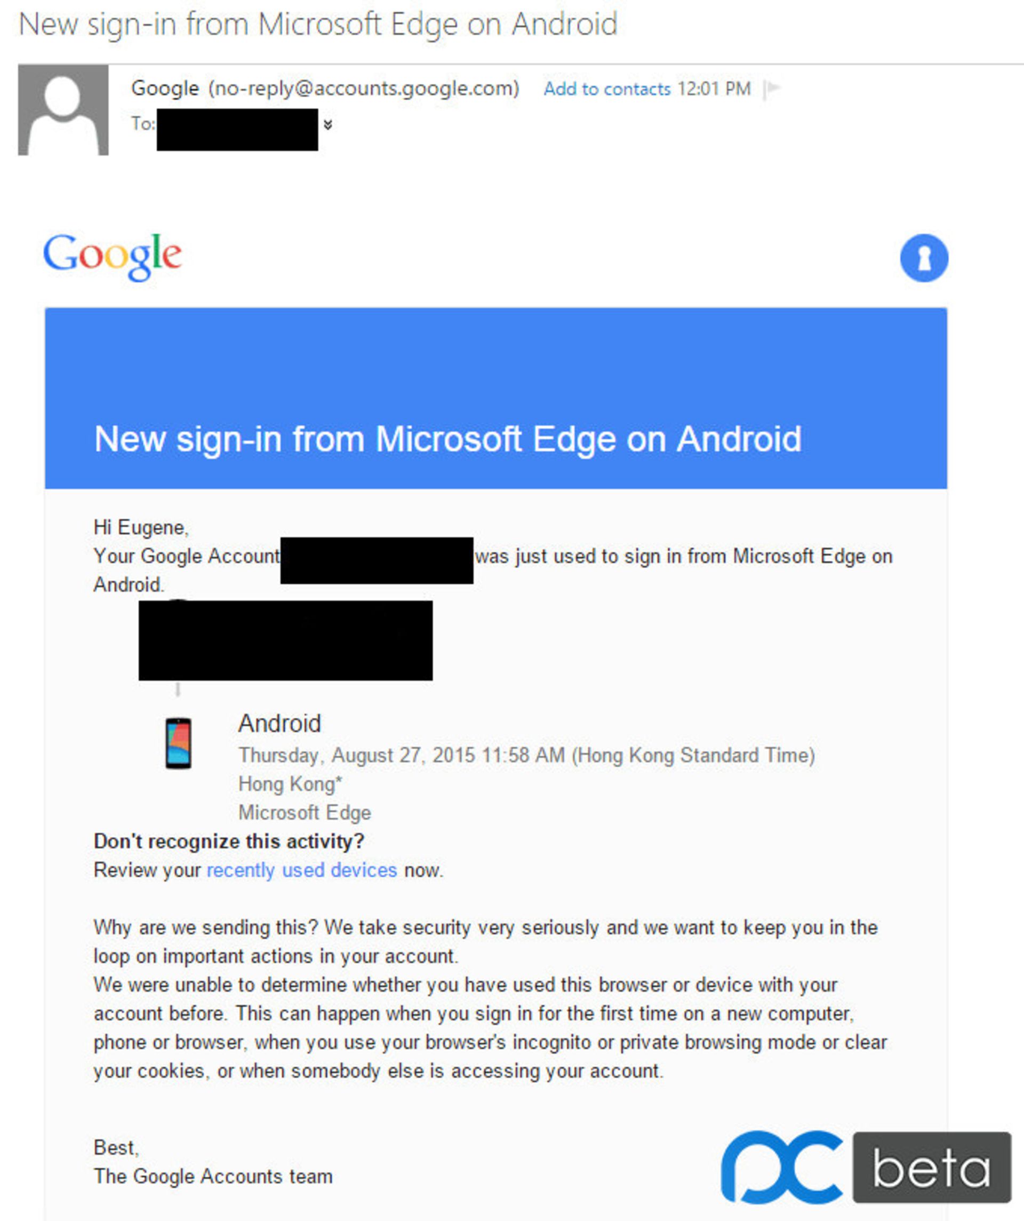Click the gray beta badge
Screen dimensions: 1024x1221
tap(932, 1168)
